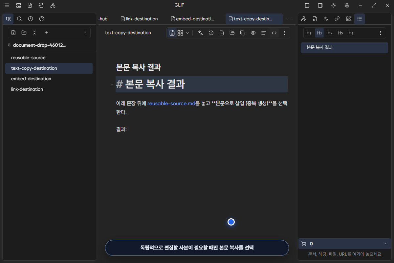The image size is (394, 263).
Task: Follow the reusable-source.md link
Action: click(x=171, y=103)
